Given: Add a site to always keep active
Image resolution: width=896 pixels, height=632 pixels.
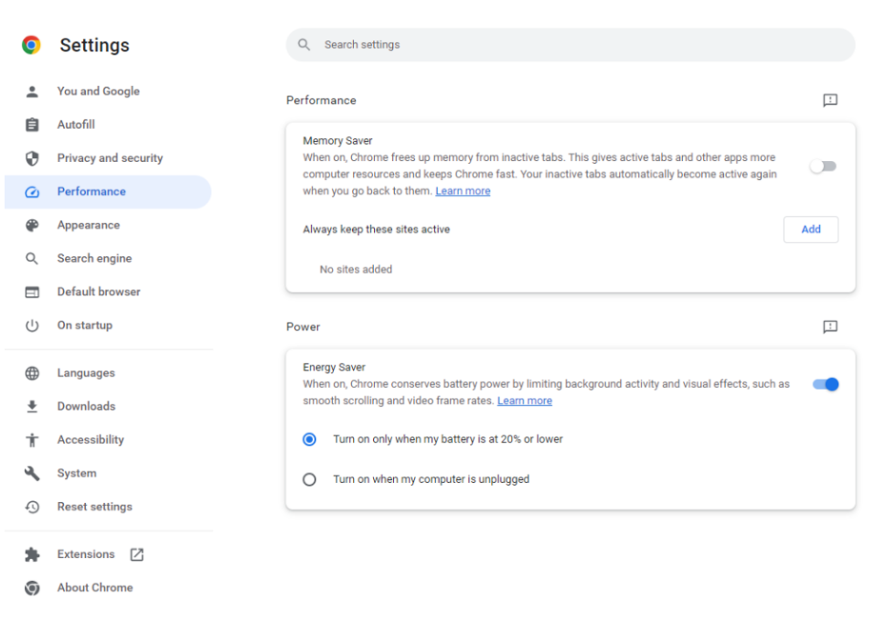Looking at the screenshot, I should [810, 230].
